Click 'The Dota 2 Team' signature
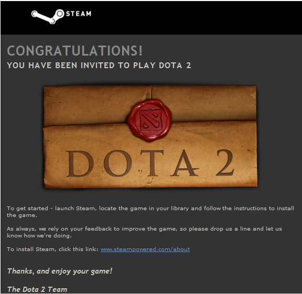The image size is (302, 294). click(37, 289)
